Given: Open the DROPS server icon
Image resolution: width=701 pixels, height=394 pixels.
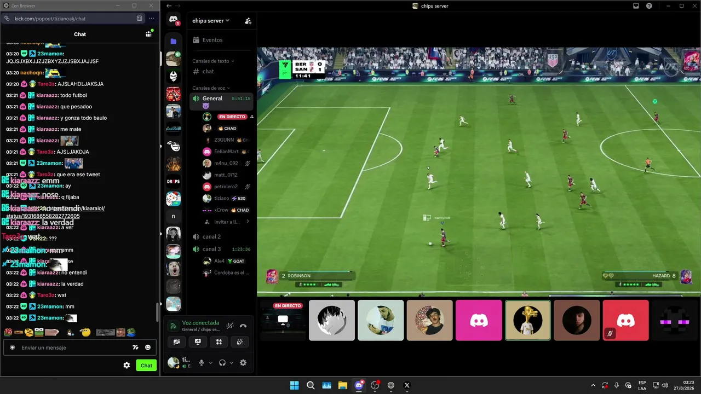Looking at the screenshot, I should coord(173,181).
